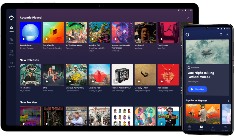Open Search in the tablet sidebar
The height and width of the screenshot is (138, 234).
click(11, 41)
